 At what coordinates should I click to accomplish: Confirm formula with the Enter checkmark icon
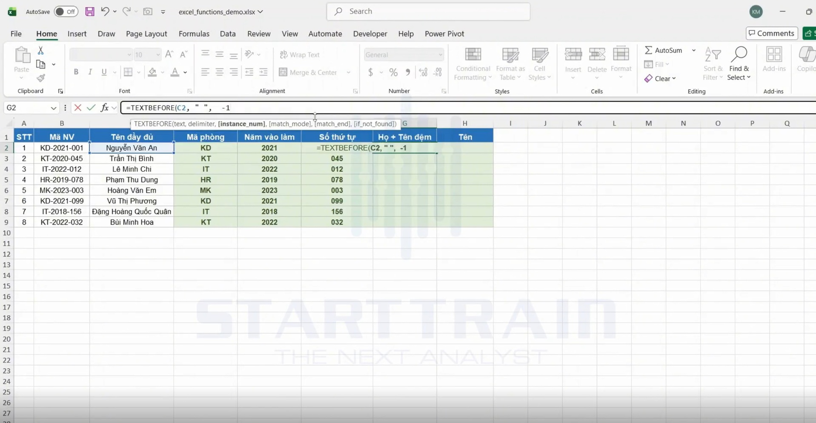91,108
